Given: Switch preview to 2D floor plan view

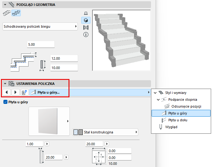Looking at the screenshot, I should pos(86,13).
